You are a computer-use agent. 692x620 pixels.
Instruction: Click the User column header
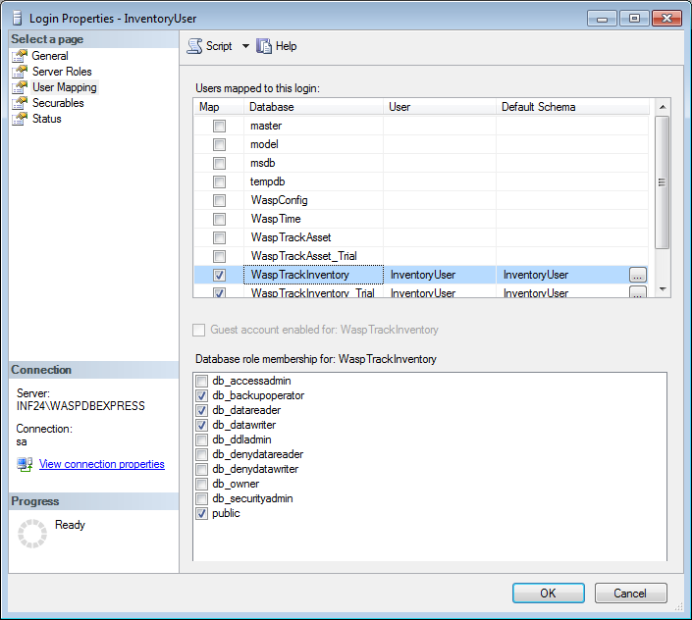point(440,107)
